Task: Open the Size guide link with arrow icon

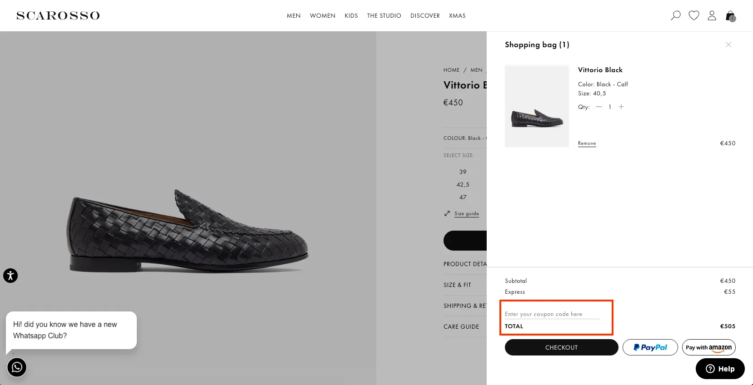Action: tap(466, 213)
